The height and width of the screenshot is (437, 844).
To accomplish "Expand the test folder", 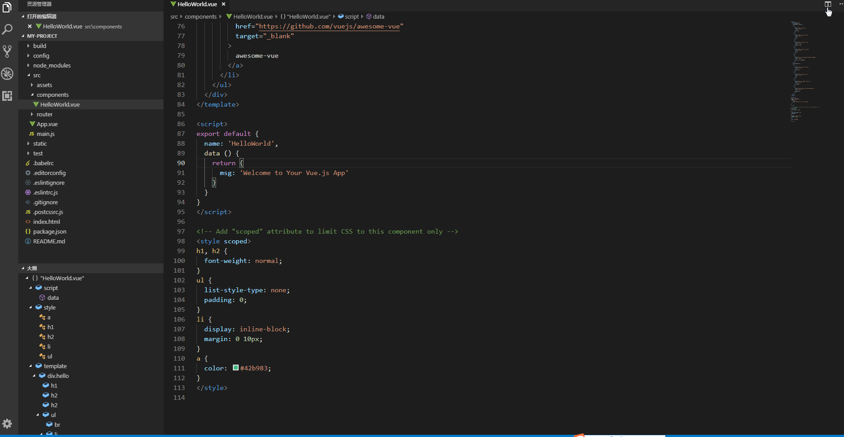I will point(28,153).
